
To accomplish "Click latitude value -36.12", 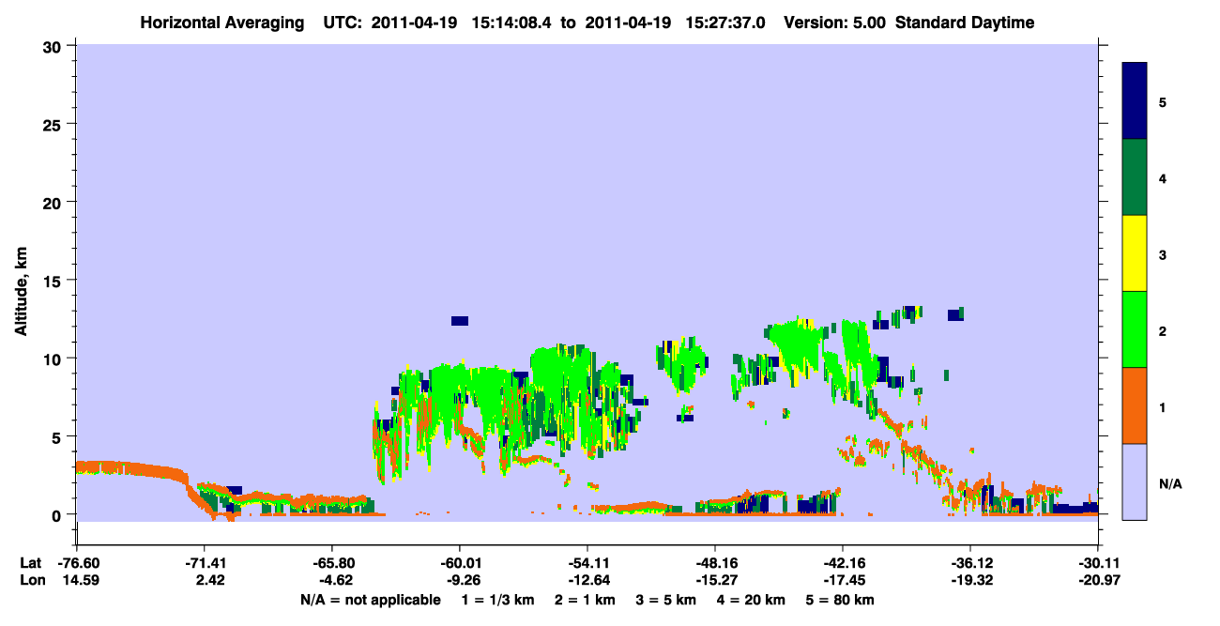I will (969, 563).
